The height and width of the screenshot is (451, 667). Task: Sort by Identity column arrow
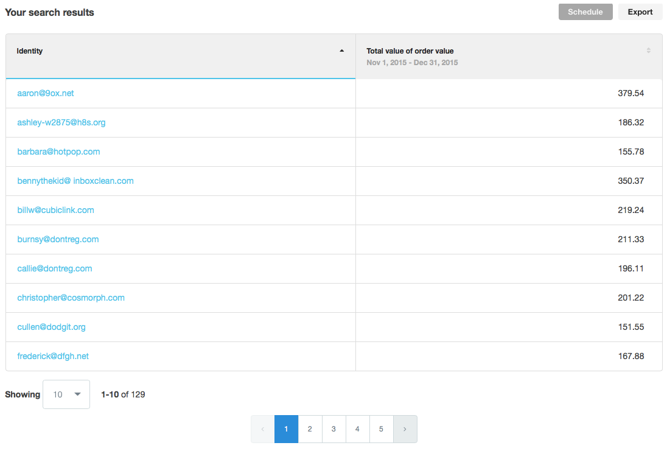341,51
